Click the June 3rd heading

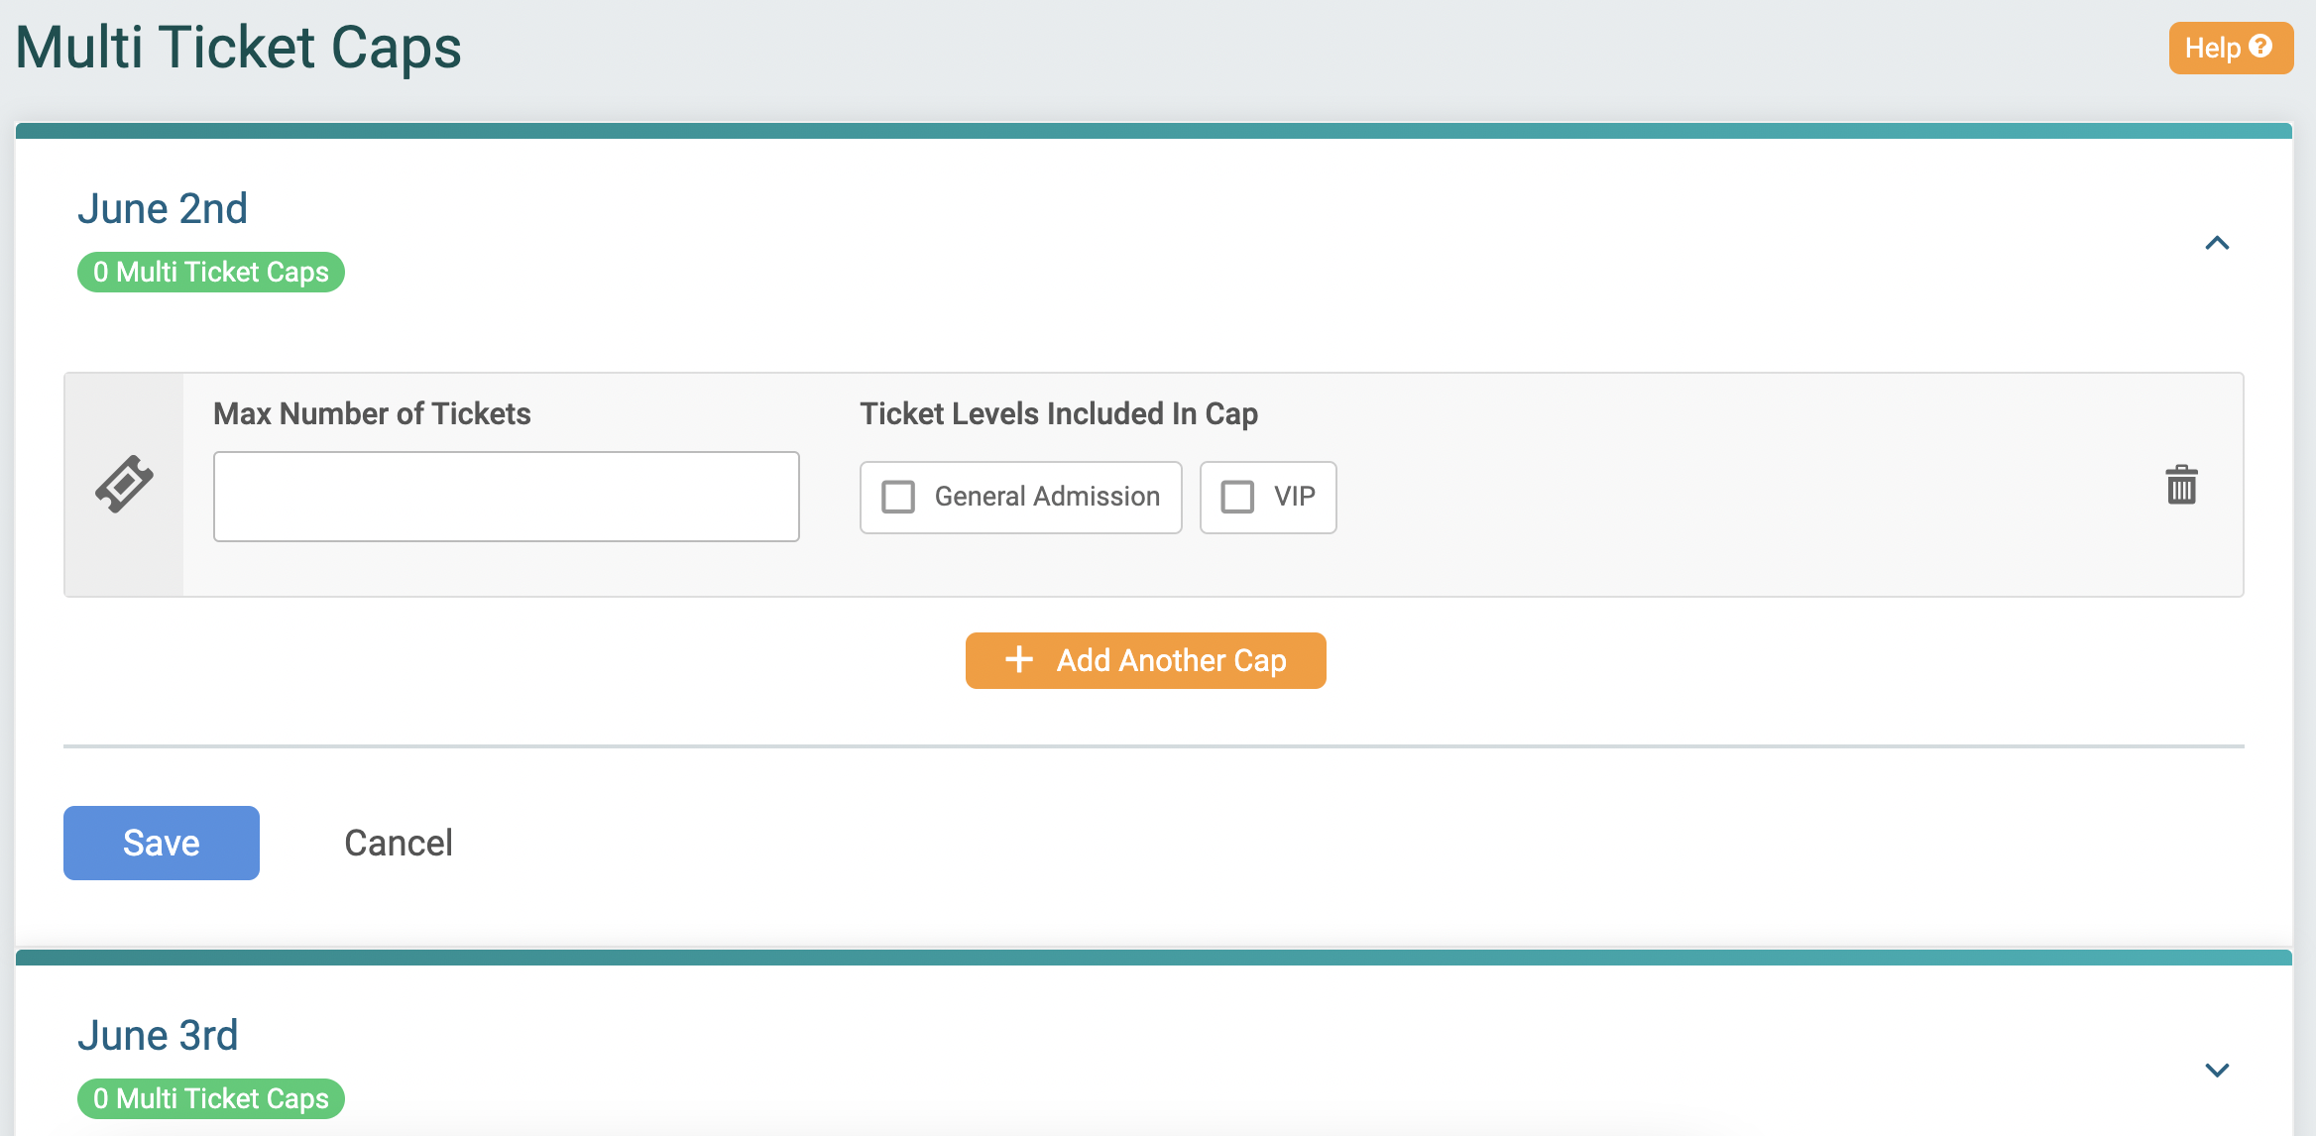(x=159, y=1033)
